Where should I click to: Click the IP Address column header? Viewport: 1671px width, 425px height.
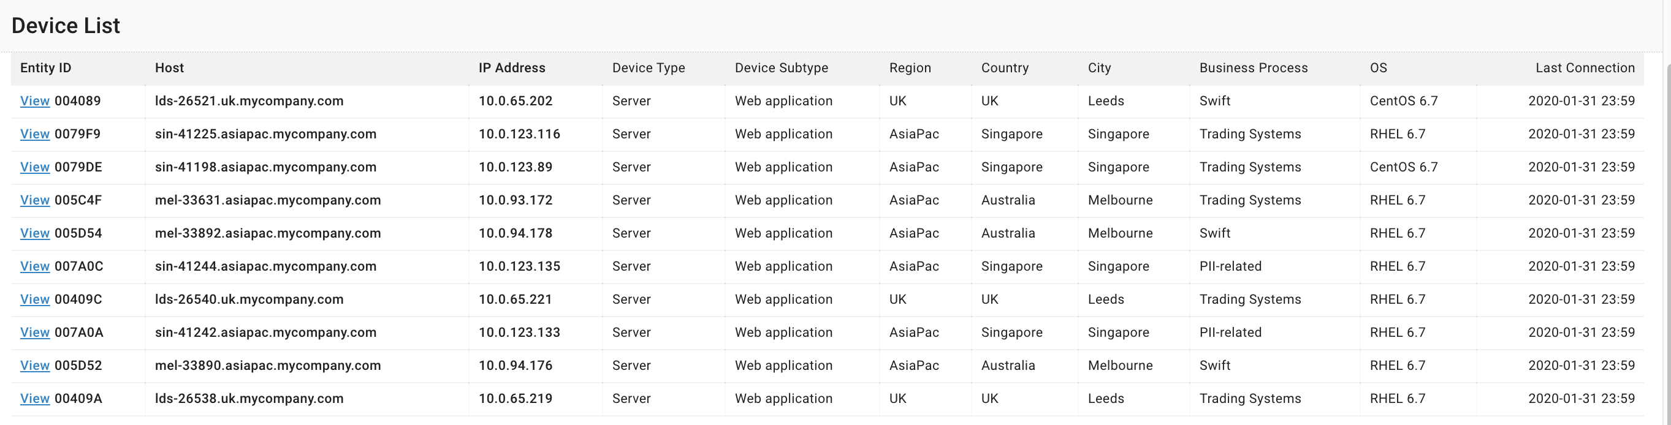[511, 68]
